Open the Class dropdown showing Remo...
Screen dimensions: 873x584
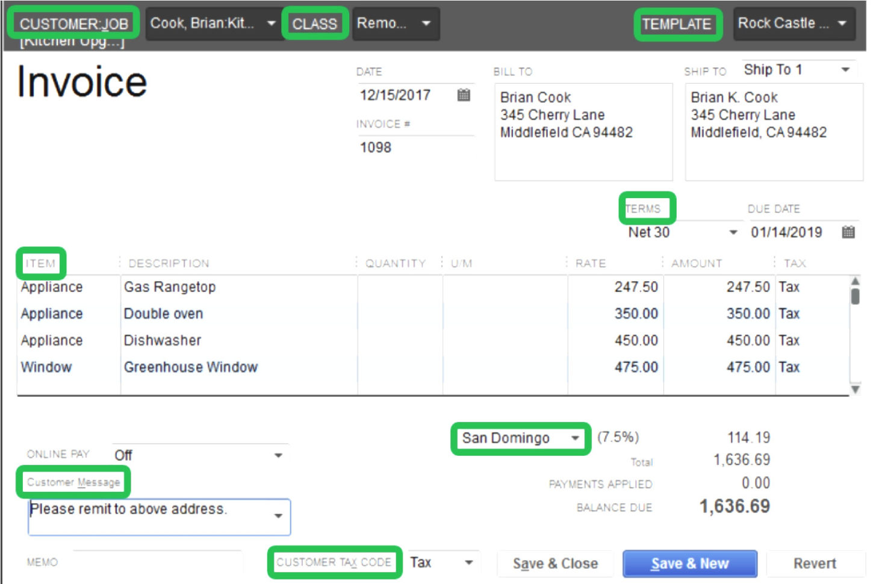coord(426,23)
